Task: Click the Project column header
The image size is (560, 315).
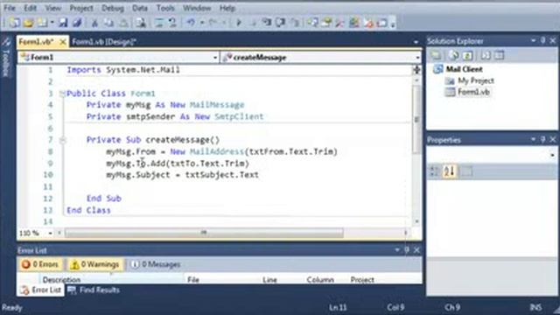Action: click(362, 280)
